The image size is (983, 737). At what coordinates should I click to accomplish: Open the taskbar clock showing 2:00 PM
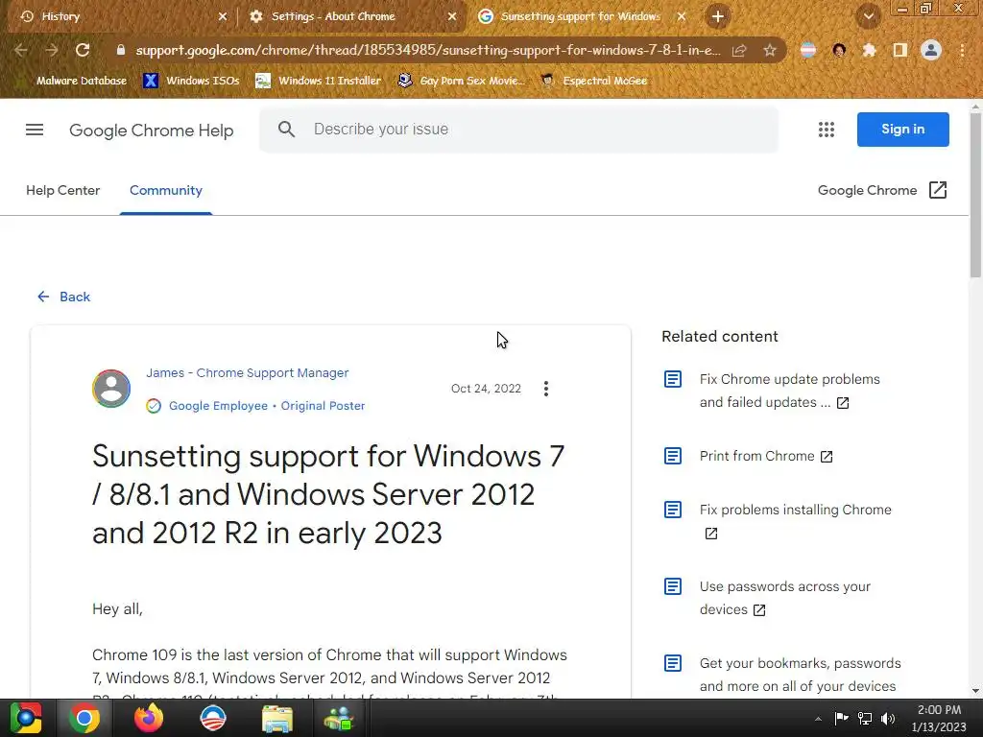click(939, 718)
